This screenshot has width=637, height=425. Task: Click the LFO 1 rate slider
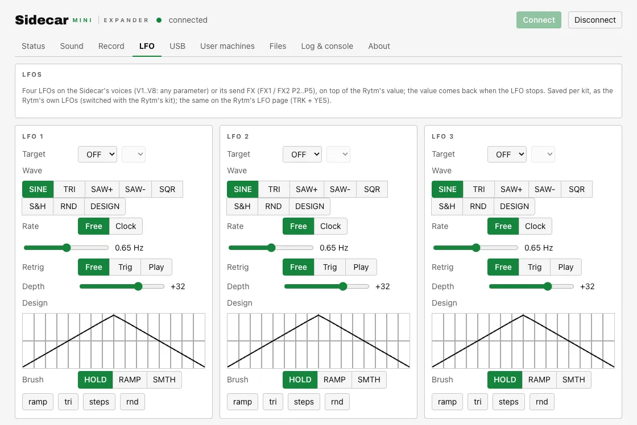pyautogui.click(x=66, y=248)
